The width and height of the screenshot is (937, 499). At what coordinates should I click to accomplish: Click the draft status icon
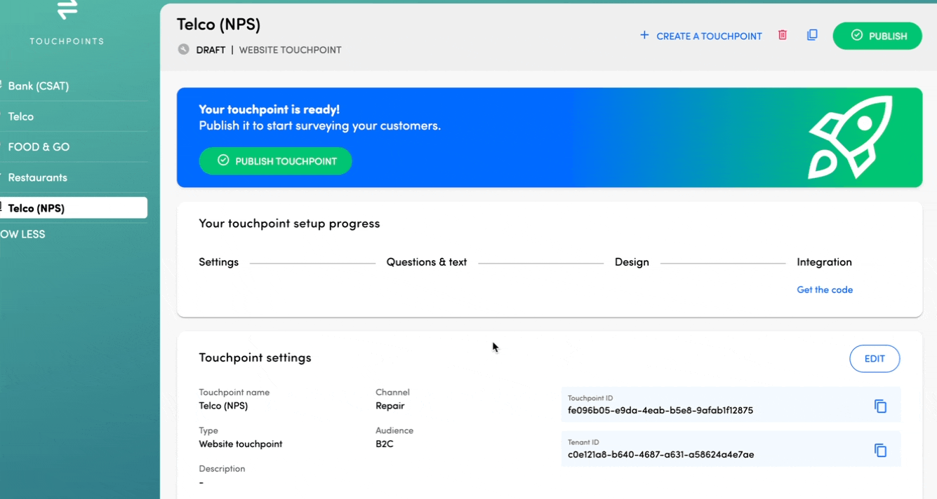pyautogui.click(x=184, y=50)
